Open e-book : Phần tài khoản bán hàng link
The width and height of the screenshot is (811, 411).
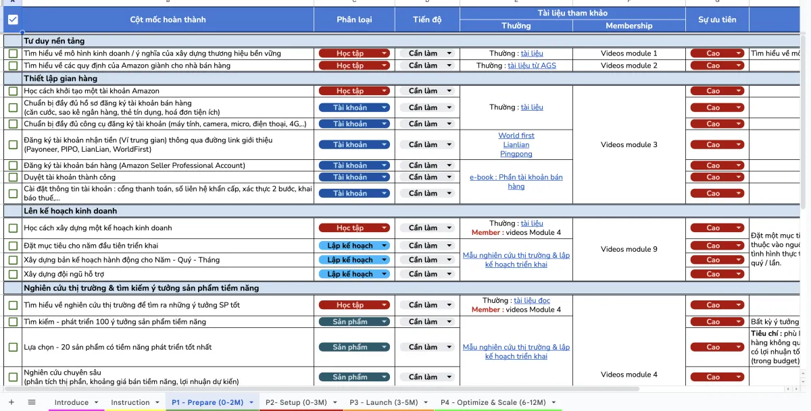pos(516,182)
